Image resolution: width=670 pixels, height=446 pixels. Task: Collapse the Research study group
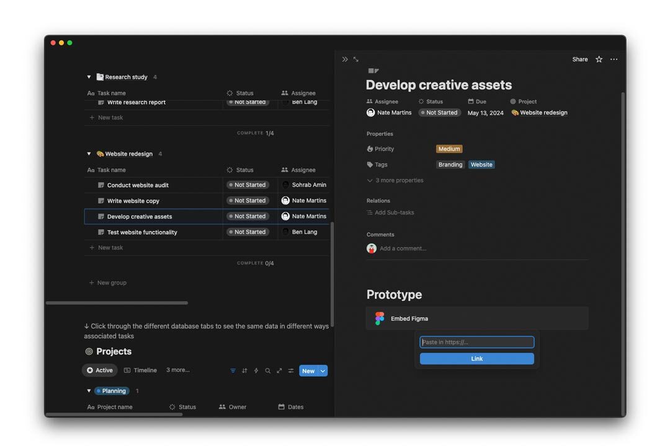coord(89,77)
